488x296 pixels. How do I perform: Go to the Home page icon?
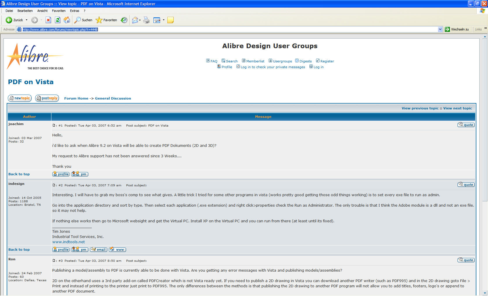(x=67, y=20)
